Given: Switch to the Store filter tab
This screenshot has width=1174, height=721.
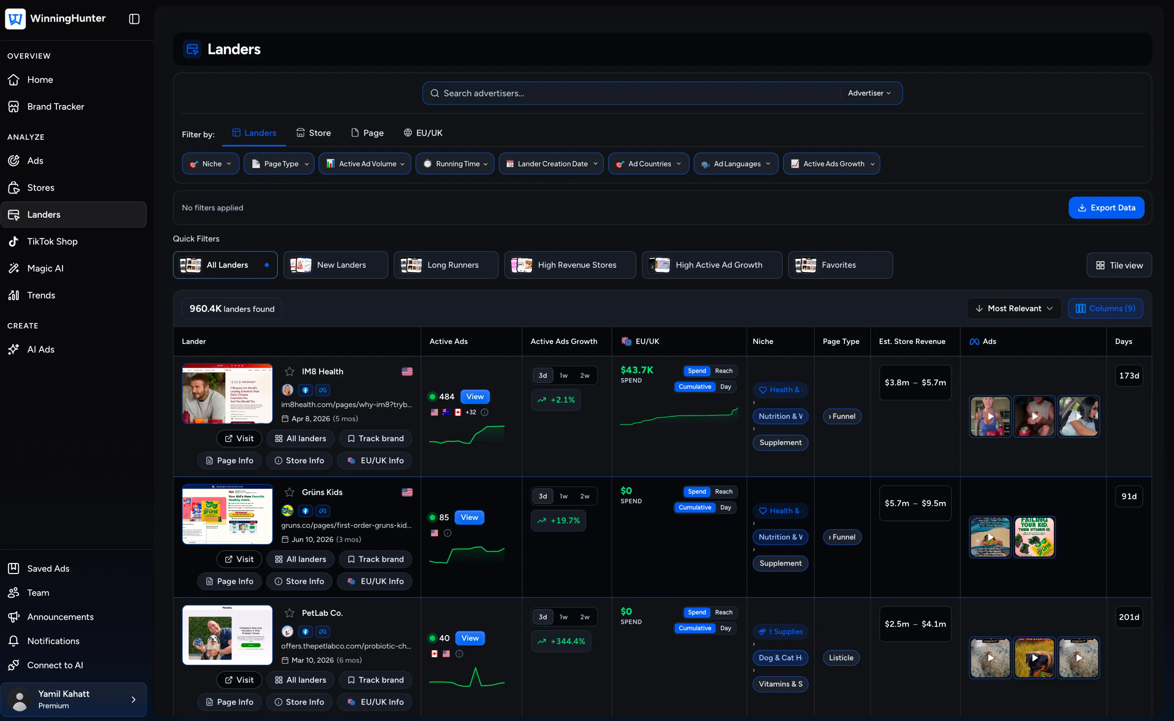Looking at the screenshot, I should point(313,133).
